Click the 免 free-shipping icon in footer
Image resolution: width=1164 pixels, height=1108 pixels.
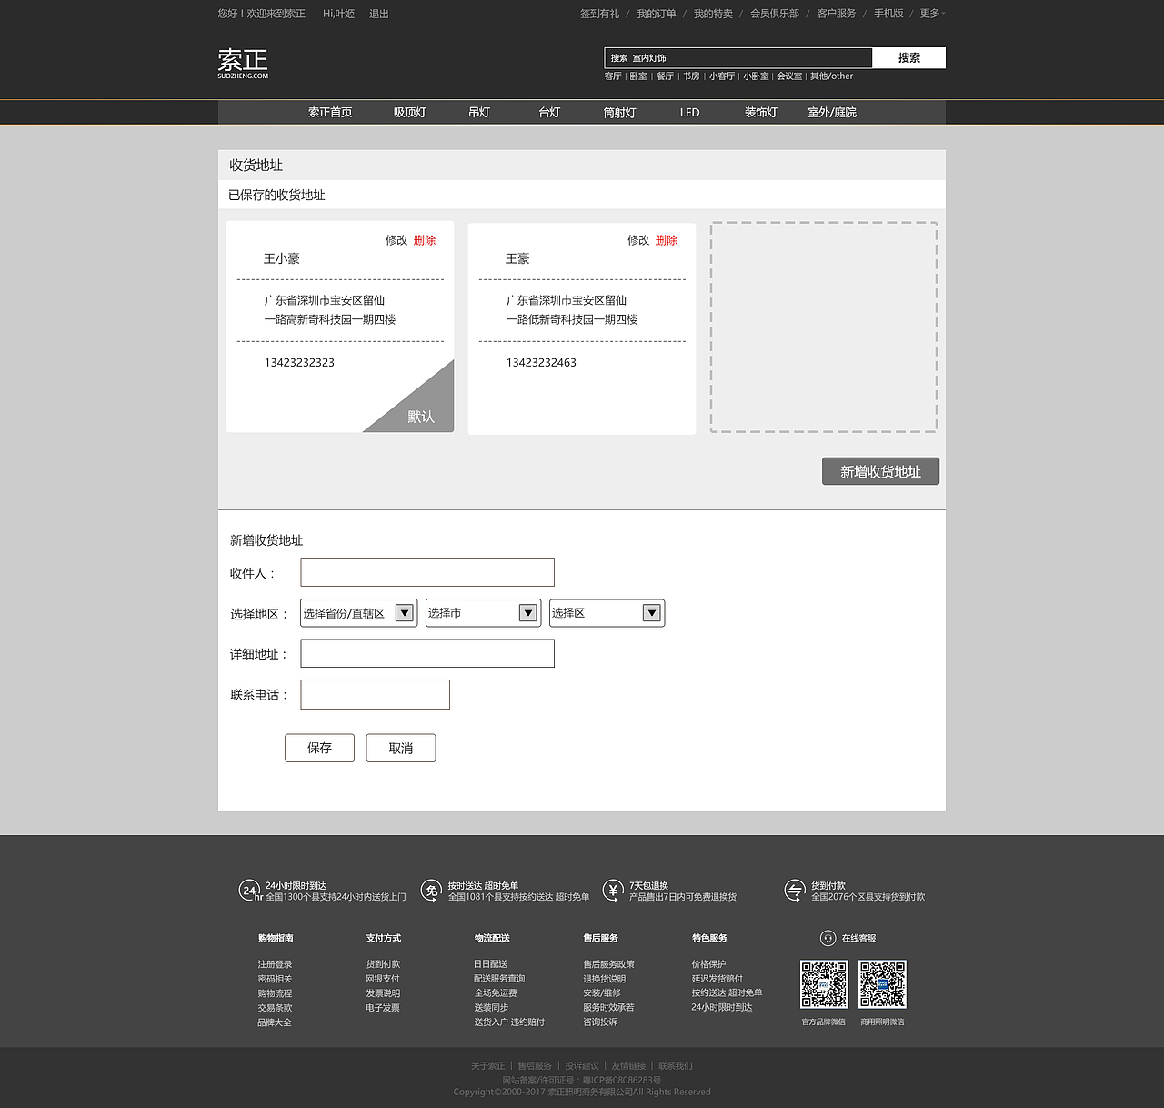[431, 891]
